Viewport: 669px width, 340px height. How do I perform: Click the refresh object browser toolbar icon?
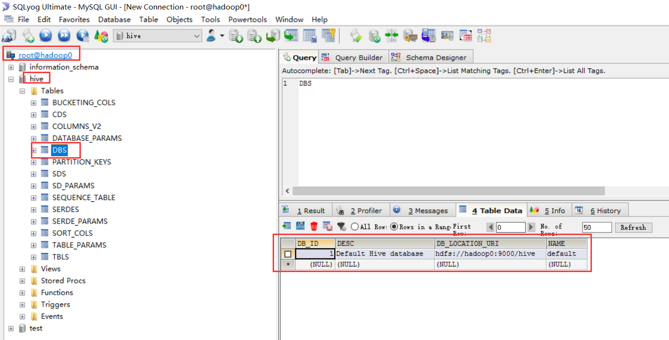point(101,36)
